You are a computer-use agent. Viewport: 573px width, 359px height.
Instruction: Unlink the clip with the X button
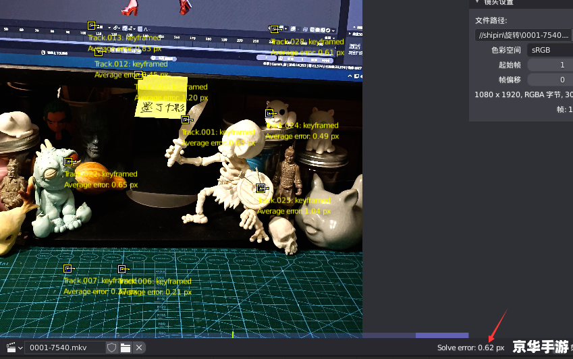139,348
